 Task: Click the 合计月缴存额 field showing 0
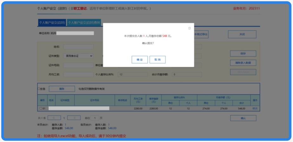[x=187, y=74]
